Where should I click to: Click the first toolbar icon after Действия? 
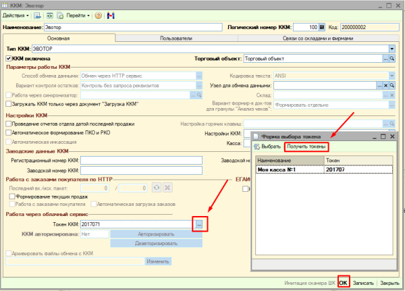click(x=38, y=15)
